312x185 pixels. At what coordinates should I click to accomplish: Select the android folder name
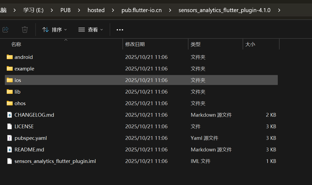[x=24, y=57]
